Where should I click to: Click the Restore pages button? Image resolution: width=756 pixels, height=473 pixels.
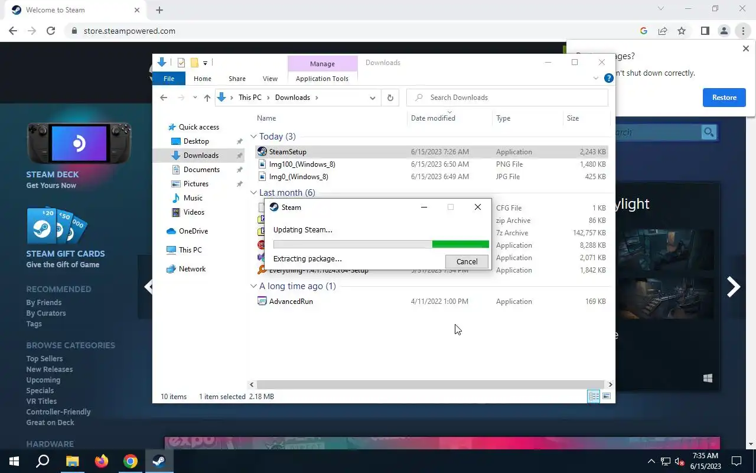click(724, 98)
